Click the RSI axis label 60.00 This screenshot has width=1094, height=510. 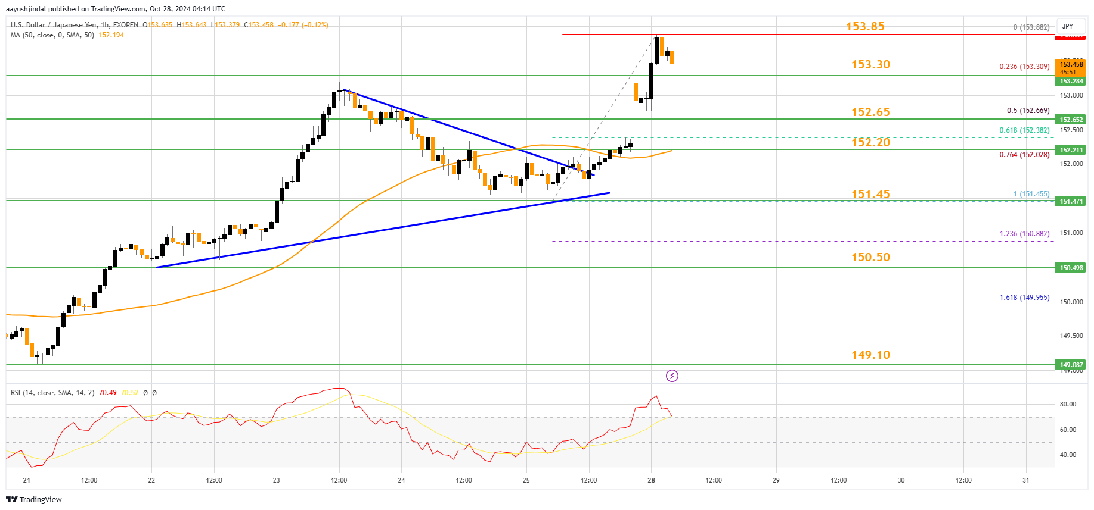[x=1068, y=430]
